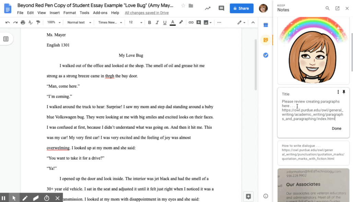
Task: Click the Insert link icon
Action: tap(191, 23)
